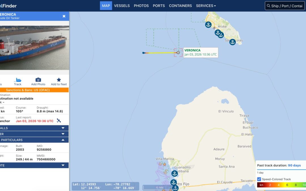
Task: Open the SERVICES dropdown menu
Action: (x=206, y=6)
